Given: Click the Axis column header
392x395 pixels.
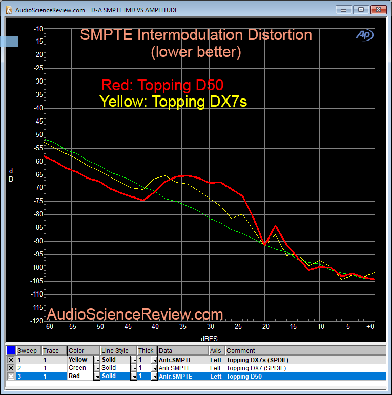Looking at the screenshot, I should click(217, 351).
